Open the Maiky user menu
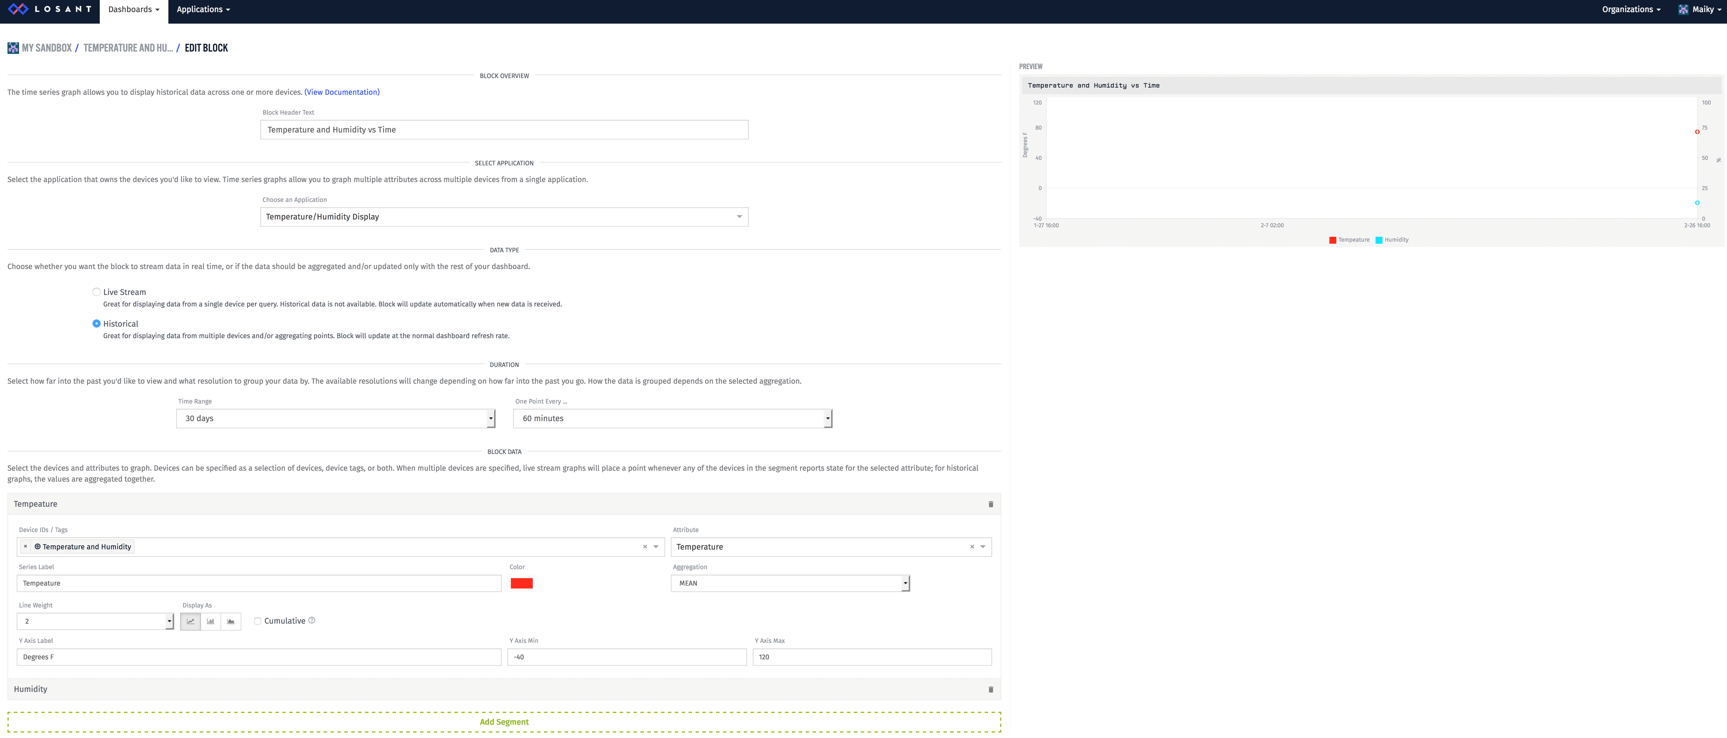 tap(1700, 10)
